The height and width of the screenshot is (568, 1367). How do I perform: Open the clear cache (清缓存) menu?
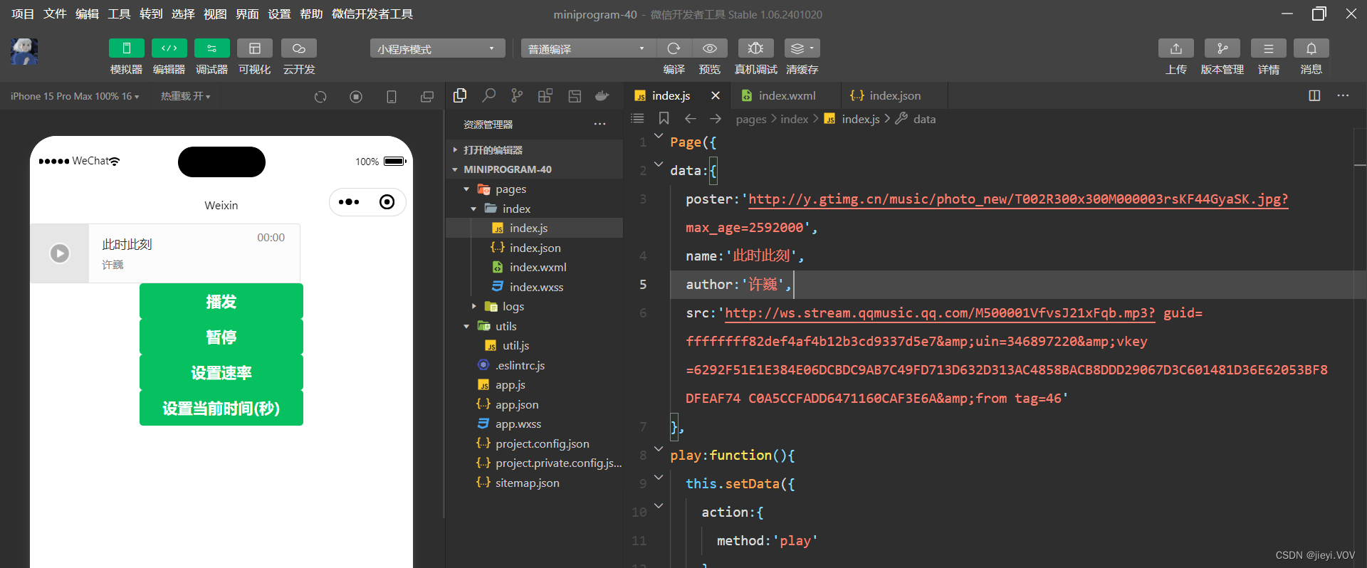tap(802, 48)
